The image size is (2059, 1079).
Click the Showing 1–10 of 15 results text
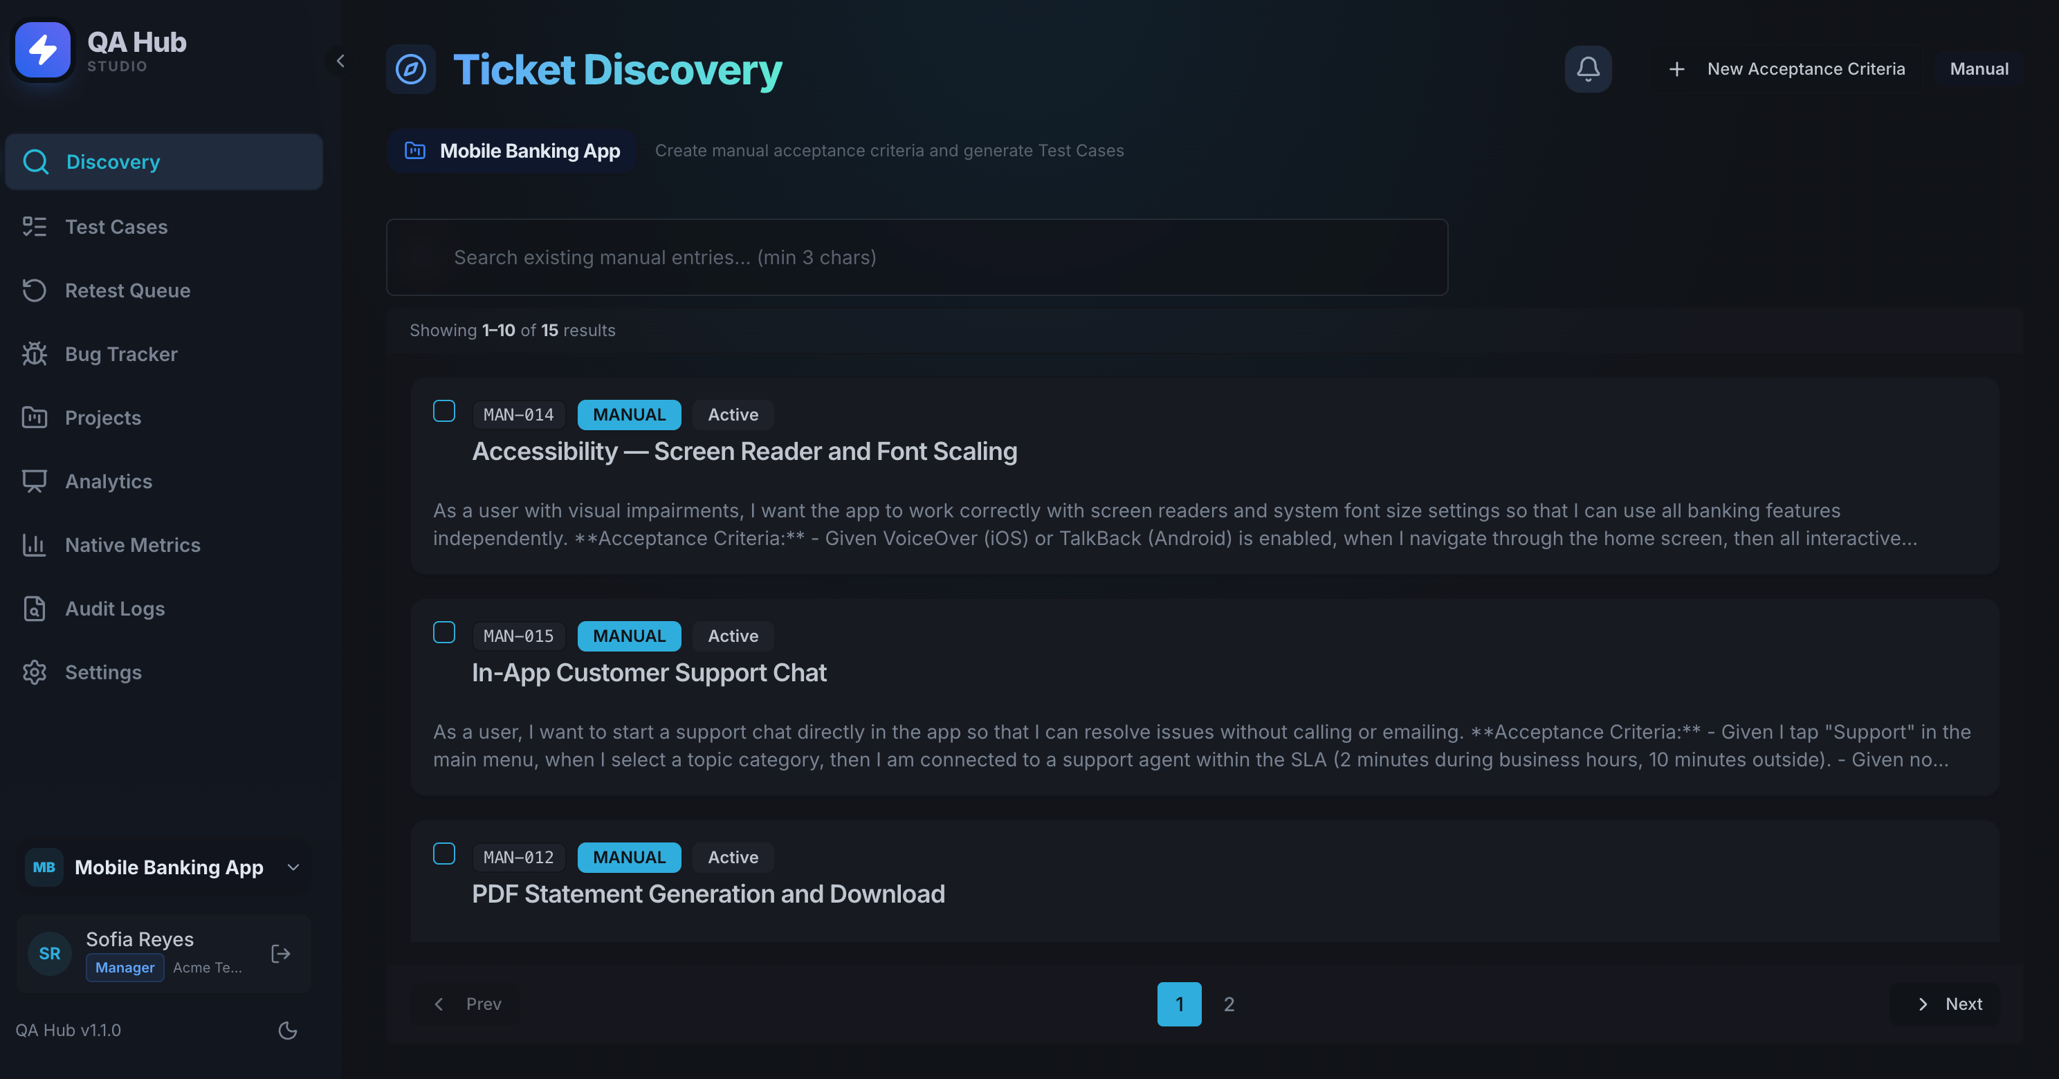[x=513, y=330]
